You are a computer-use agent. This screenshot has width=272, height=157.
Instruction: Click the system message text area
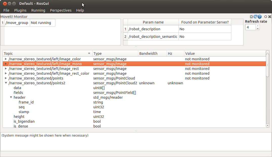(136, 142)
